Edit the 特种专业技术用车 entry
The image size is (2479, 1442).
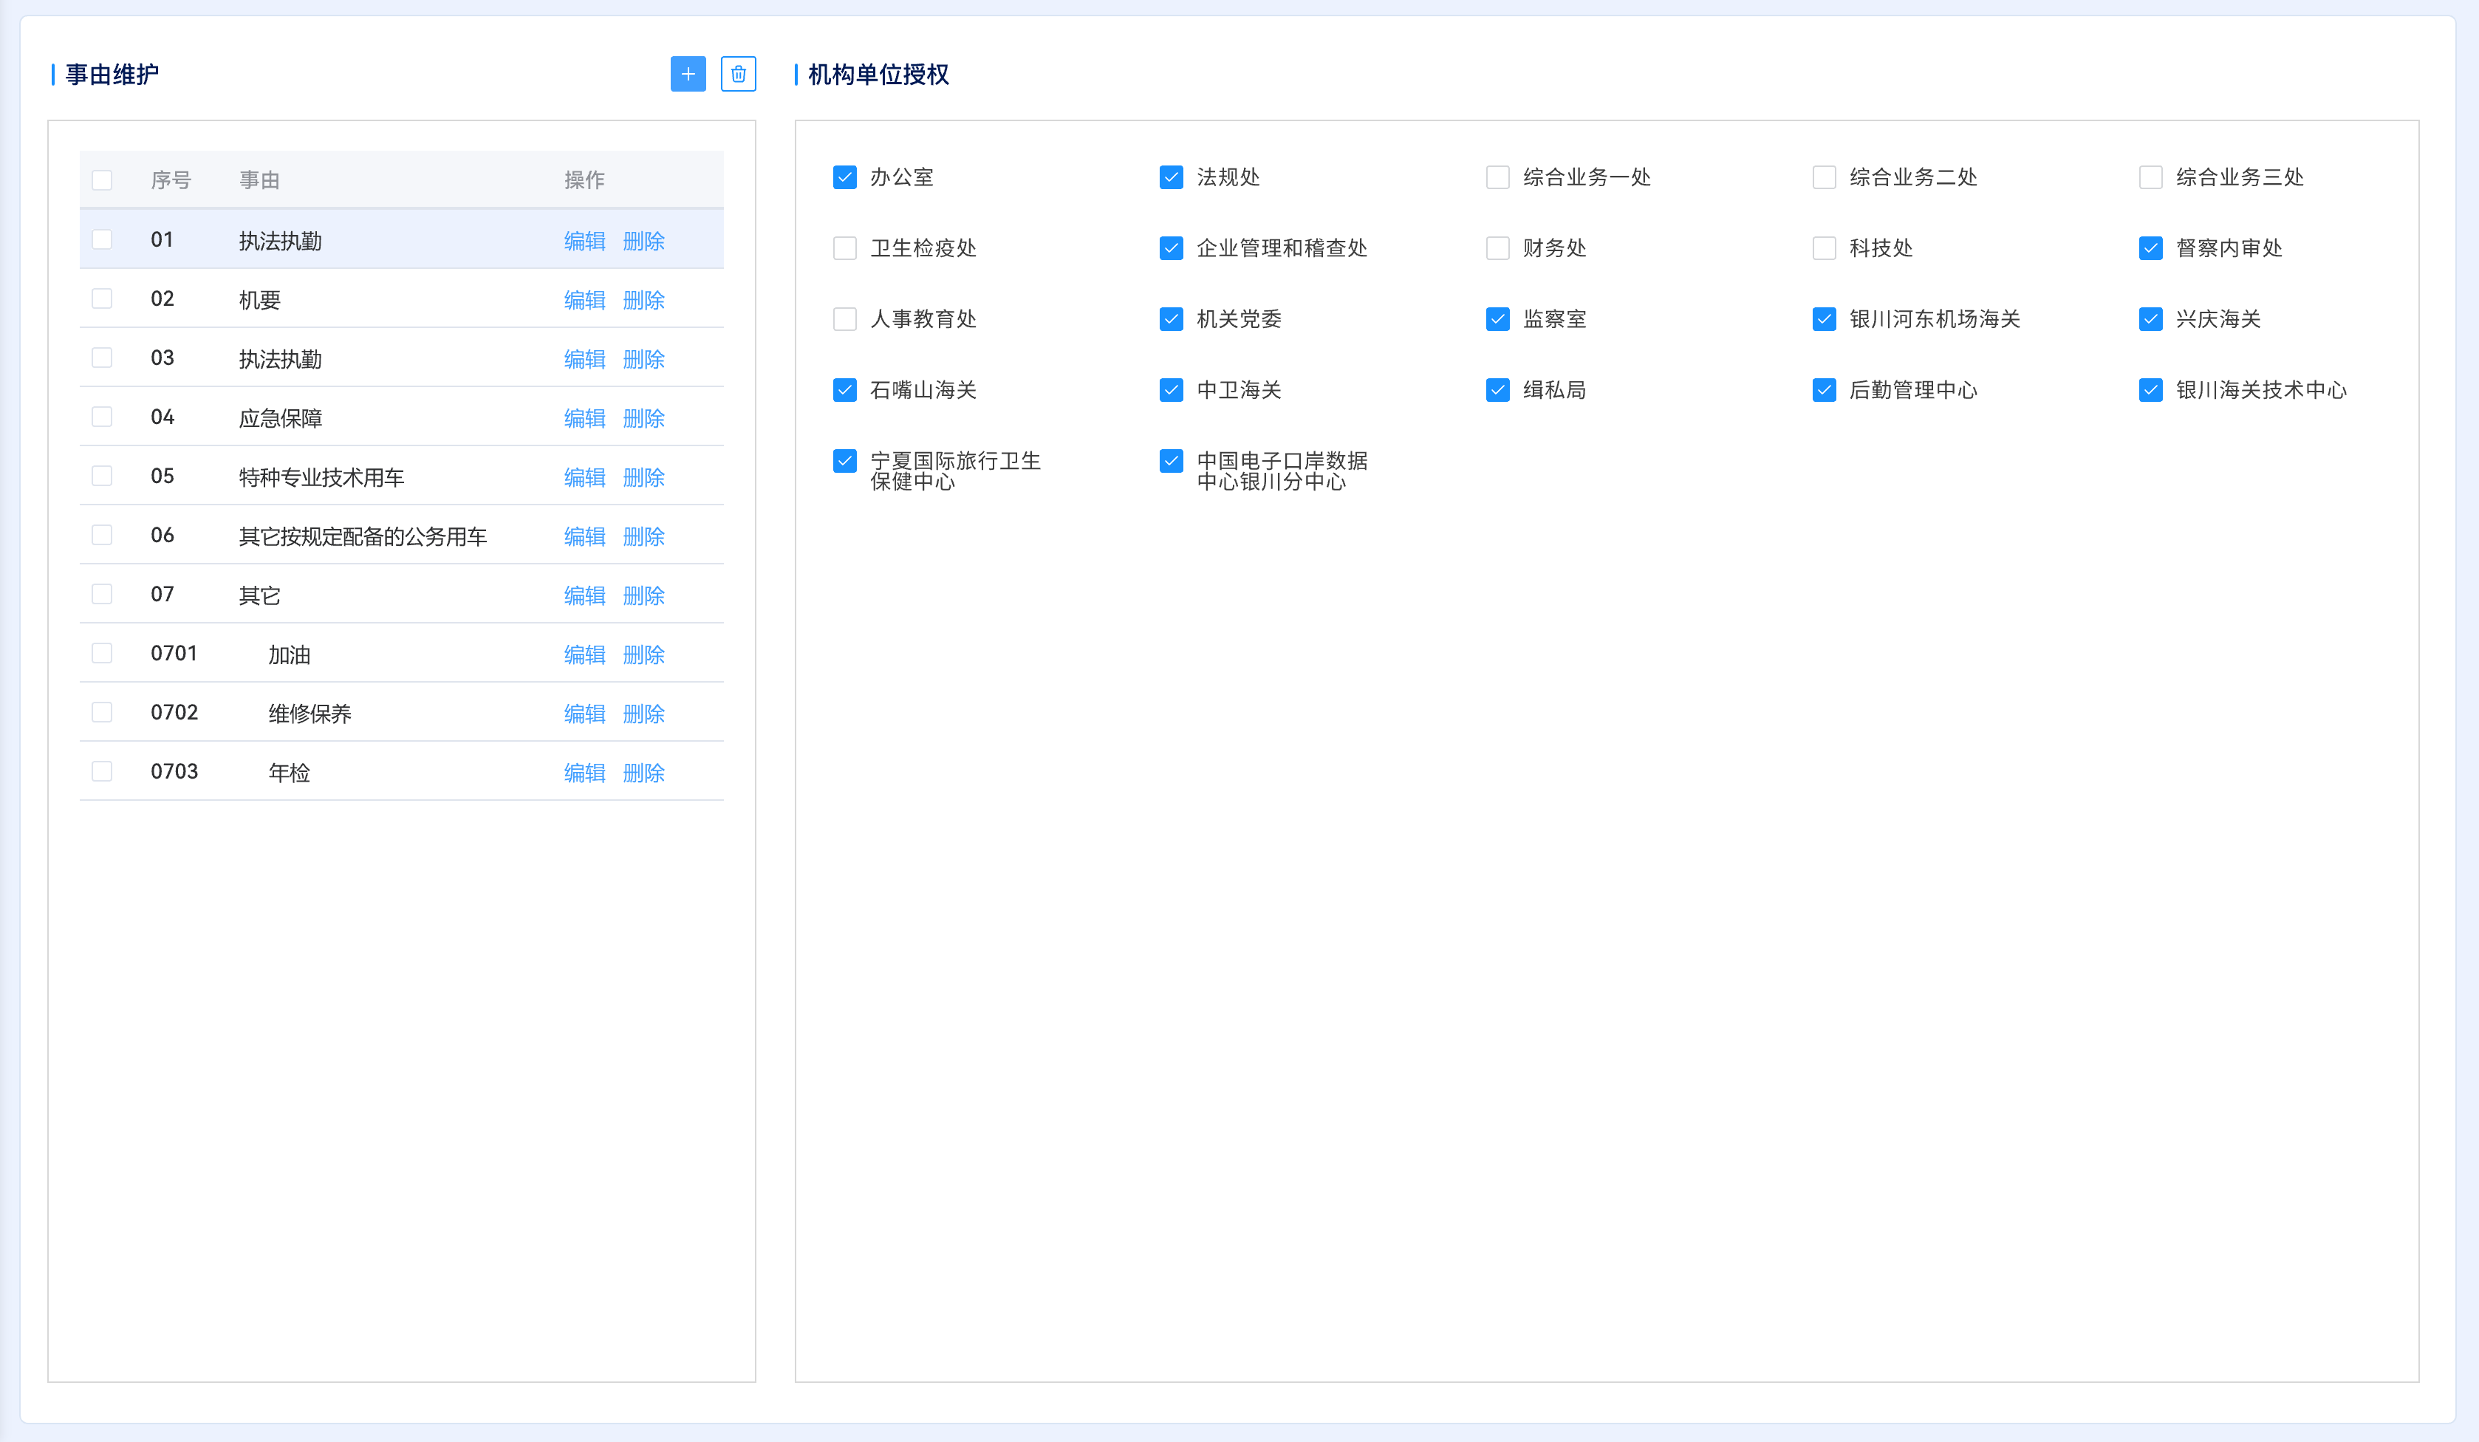pos(584,477)
